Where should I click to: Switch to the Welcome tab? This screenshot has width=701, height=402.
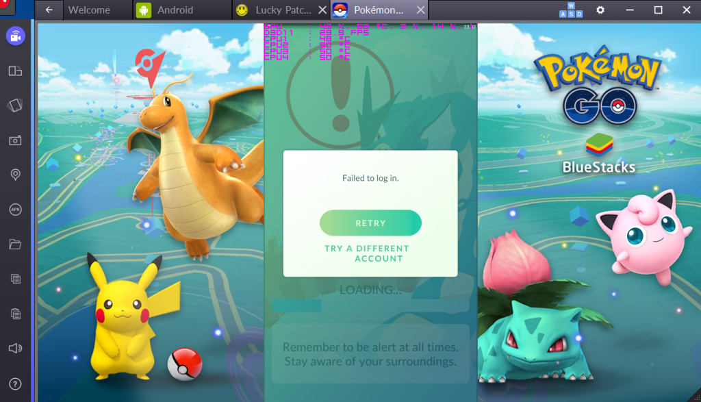(x=97, y=10)
